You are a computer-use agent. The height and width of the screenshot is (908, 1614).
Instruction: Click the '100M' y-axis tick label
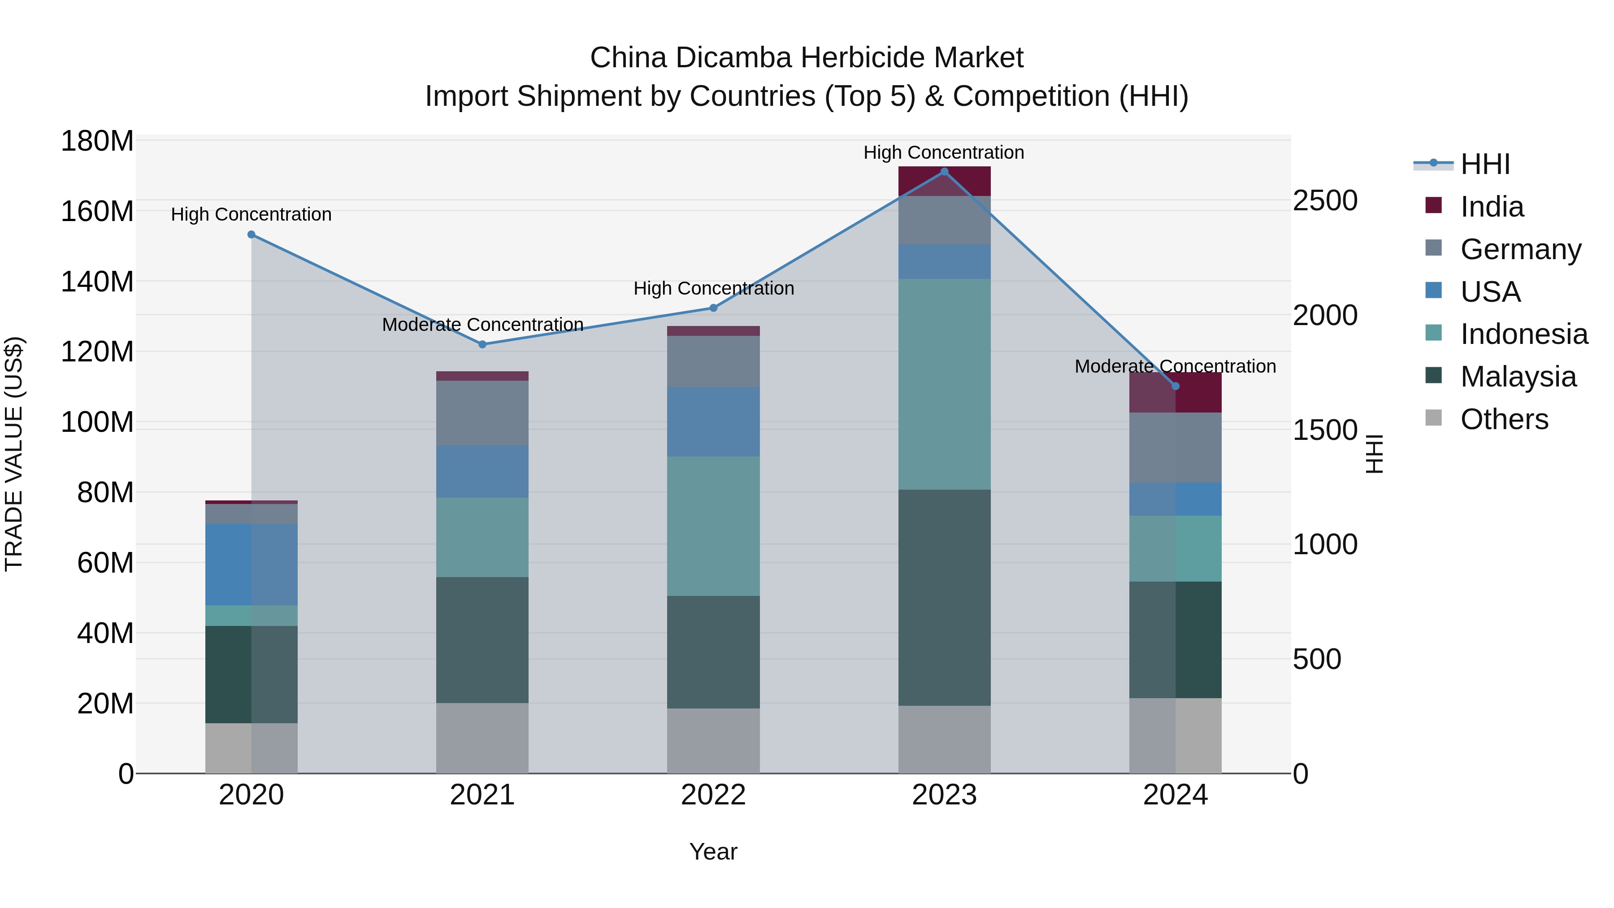tap(97, 422)
